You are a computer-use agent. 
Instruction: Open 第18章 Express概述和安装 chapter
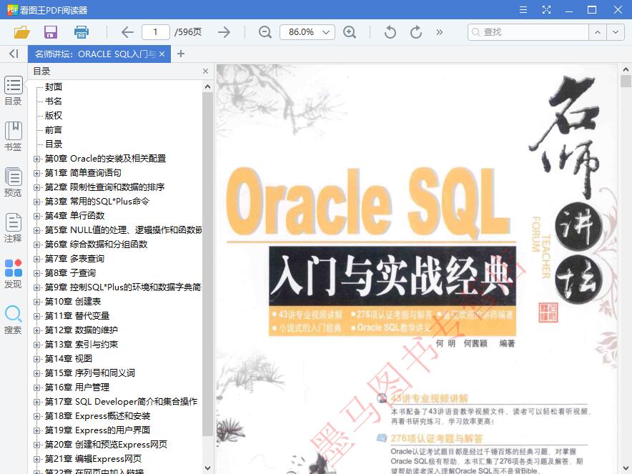tap(97, 416)
